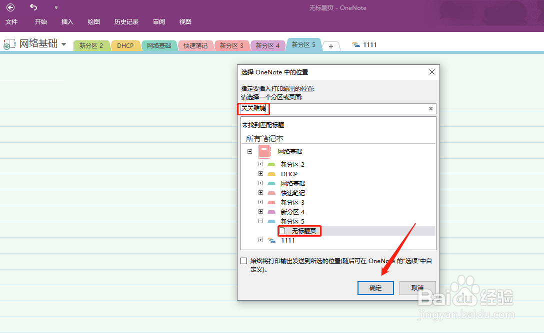The width and height of the screenshot is (544, 333).
Task: Clear the search box with the X icon
Action: [430, 108]
